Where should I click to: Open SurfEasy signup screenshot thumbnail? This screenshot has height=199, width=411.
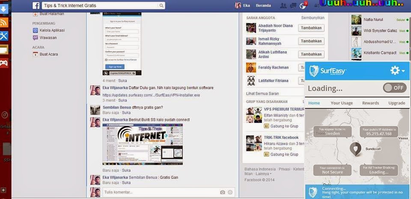coord(122,44)
